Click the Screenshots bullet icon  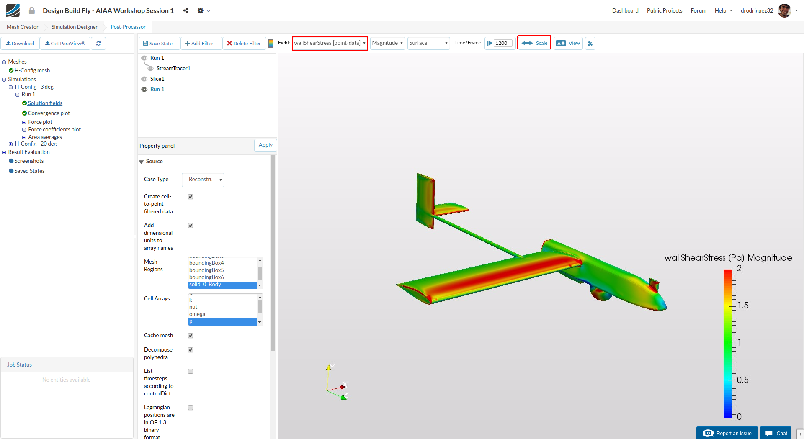(11, 161)
